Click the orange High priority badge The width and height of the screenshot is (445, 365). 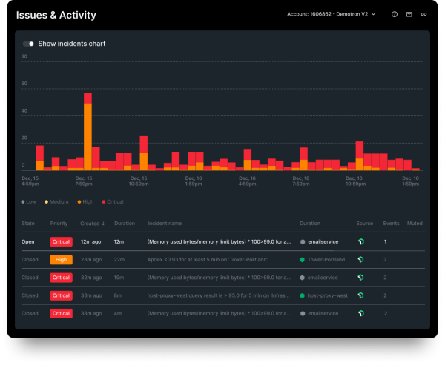pos(61,260)
